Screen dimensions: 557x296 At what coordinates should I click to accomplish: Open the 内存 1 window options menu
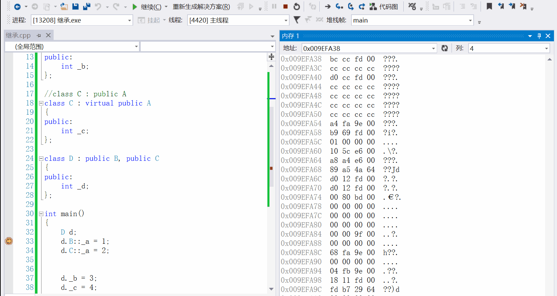pyautogui.click(x=530, y=36)
